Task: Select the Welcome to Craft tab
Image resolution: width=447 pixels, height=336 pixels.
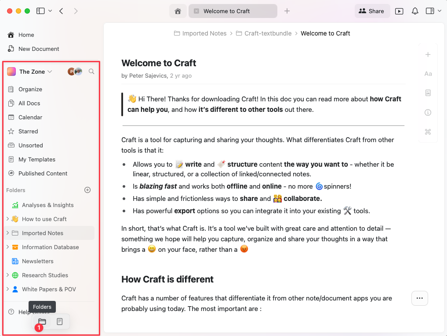Action: 233,11
